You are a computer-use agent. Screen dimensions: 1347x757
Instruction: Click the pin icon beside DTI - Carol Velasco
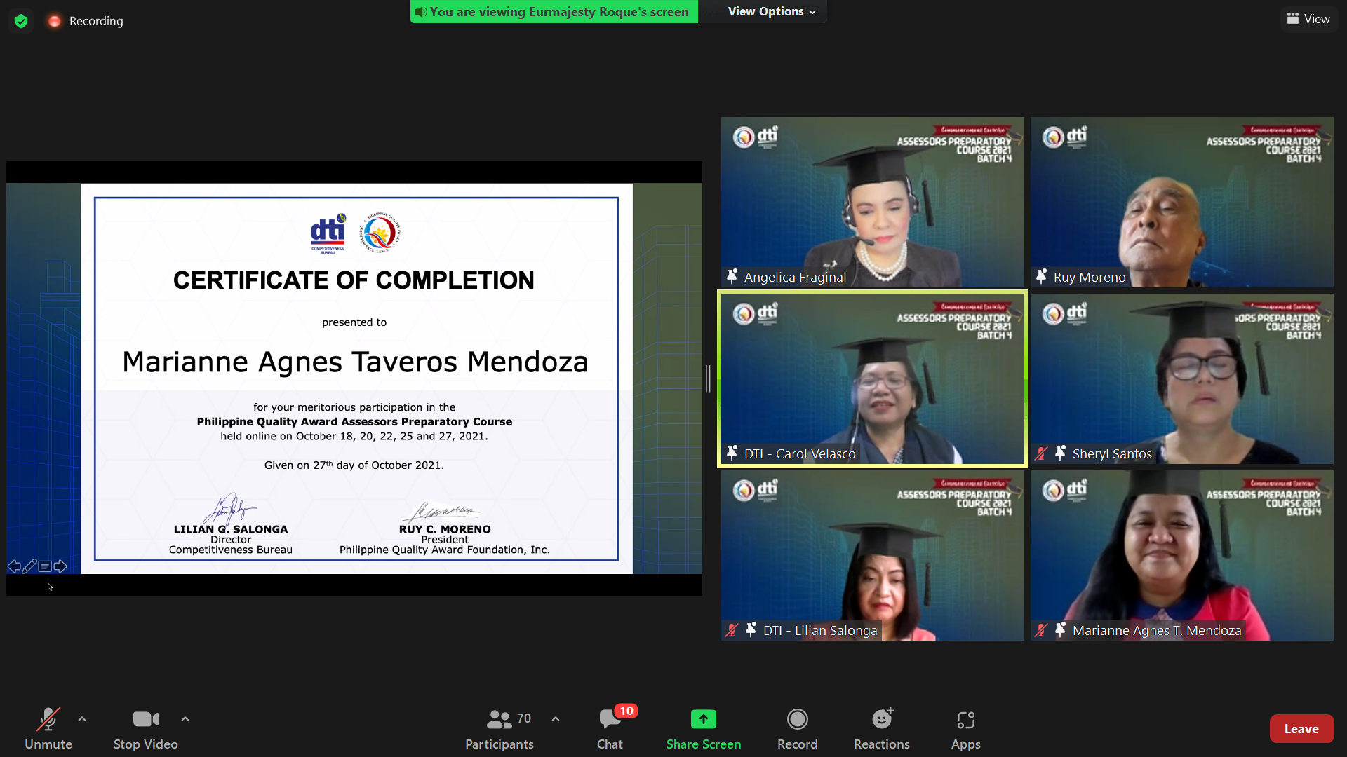pyautogui.click(x=732, y=453)
